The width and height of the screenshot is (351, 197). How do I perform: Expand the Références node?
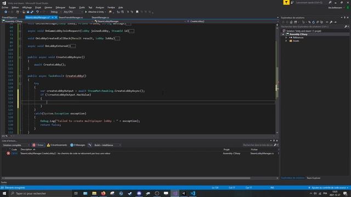click(x=286, y=38)
